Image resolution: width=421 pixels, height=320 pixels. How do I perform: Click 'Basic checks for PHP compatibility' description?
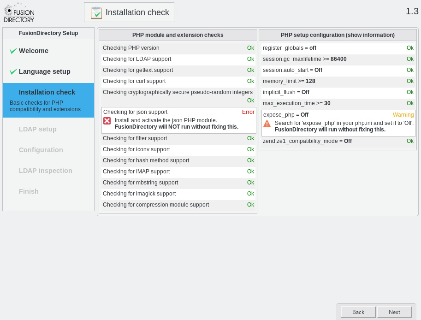(x=45, y=106)
